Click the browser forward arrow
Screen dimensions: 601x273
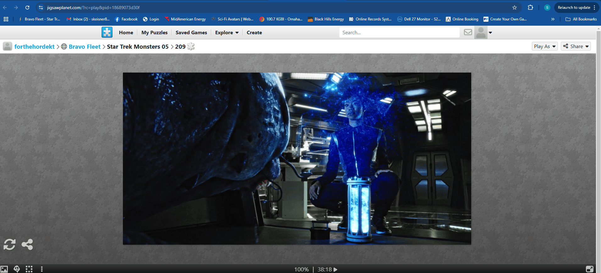16,8
